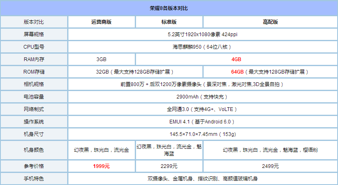Click the 标准版 colors cell ending with 魅海蓝

point(169,150)
